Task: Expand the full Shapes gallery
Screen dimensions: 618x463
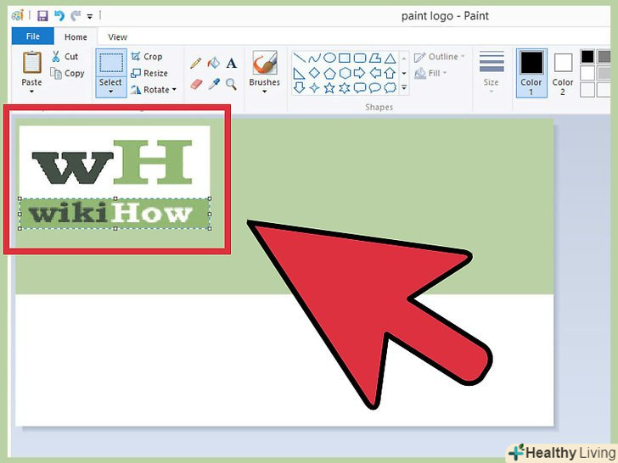Action: point(404,87)
